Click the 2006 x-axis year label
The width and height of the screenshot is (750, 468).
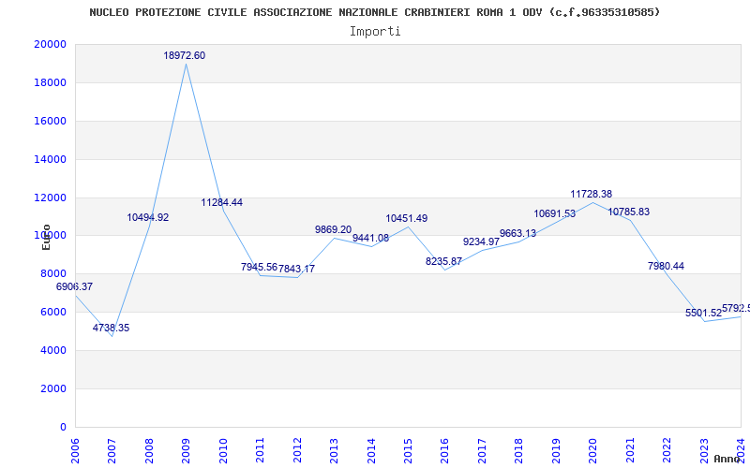coord(75,451)
